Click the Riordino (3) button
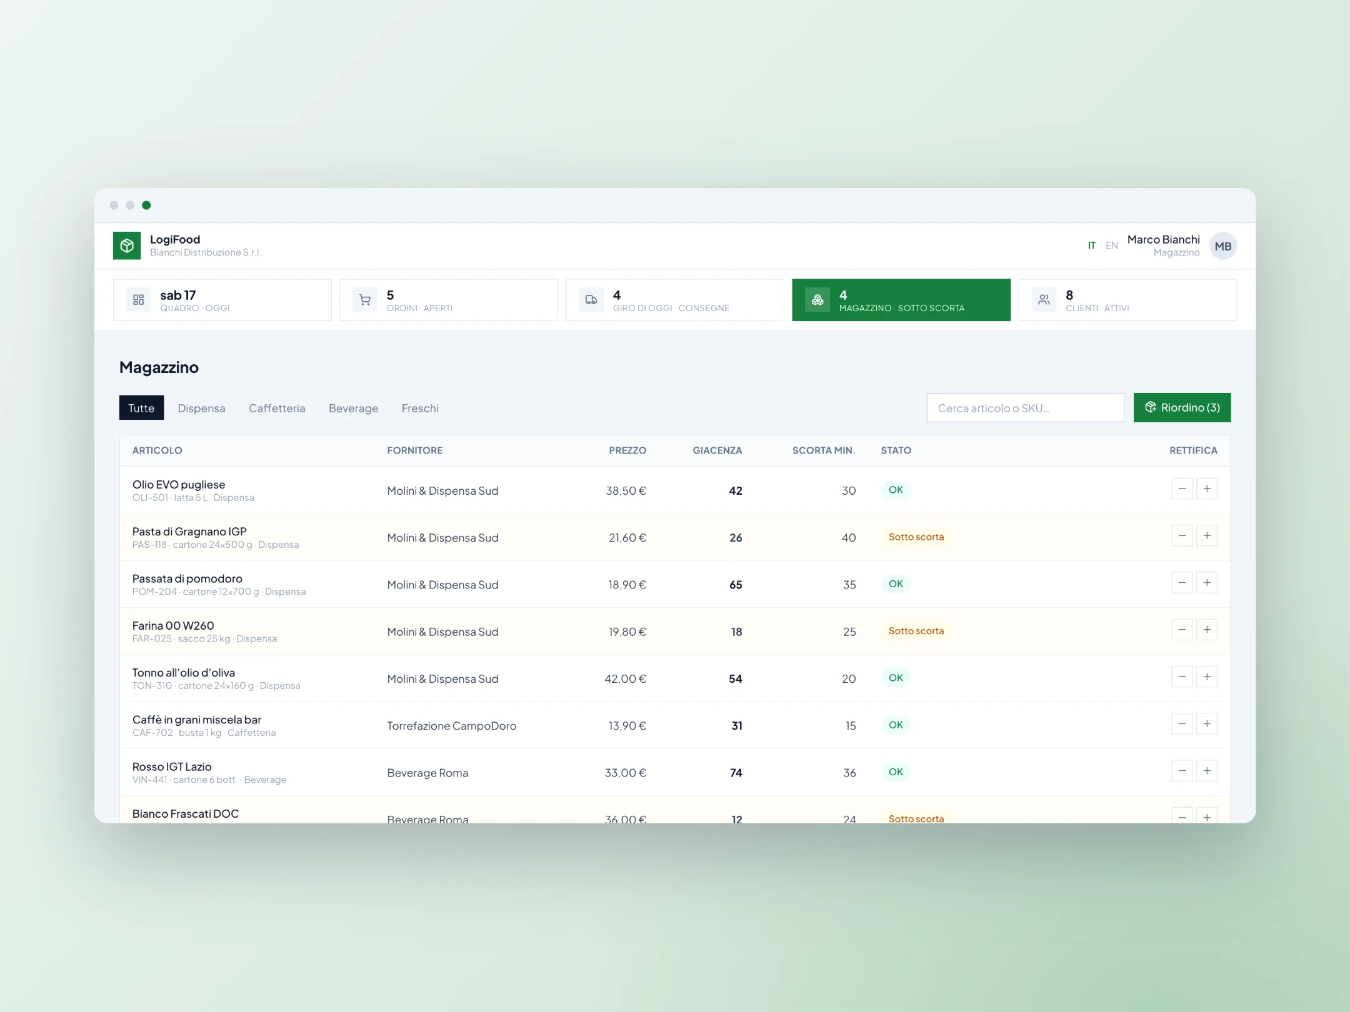 click(1182, 407)
